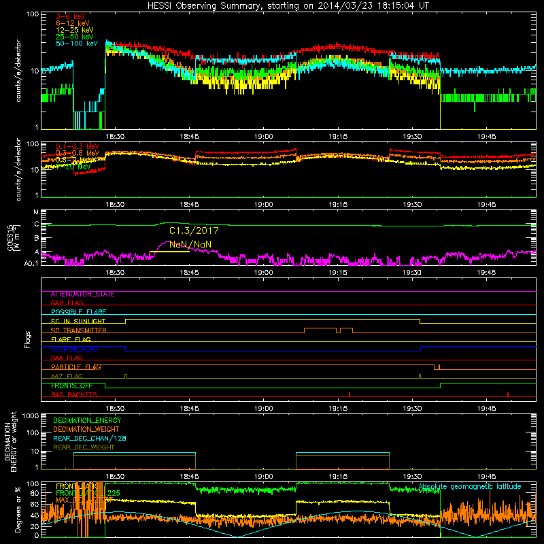Click the BAD_PACKETS red tick near 19:49
This screenshot has width=544, height=544.
[x=508, y=394]
